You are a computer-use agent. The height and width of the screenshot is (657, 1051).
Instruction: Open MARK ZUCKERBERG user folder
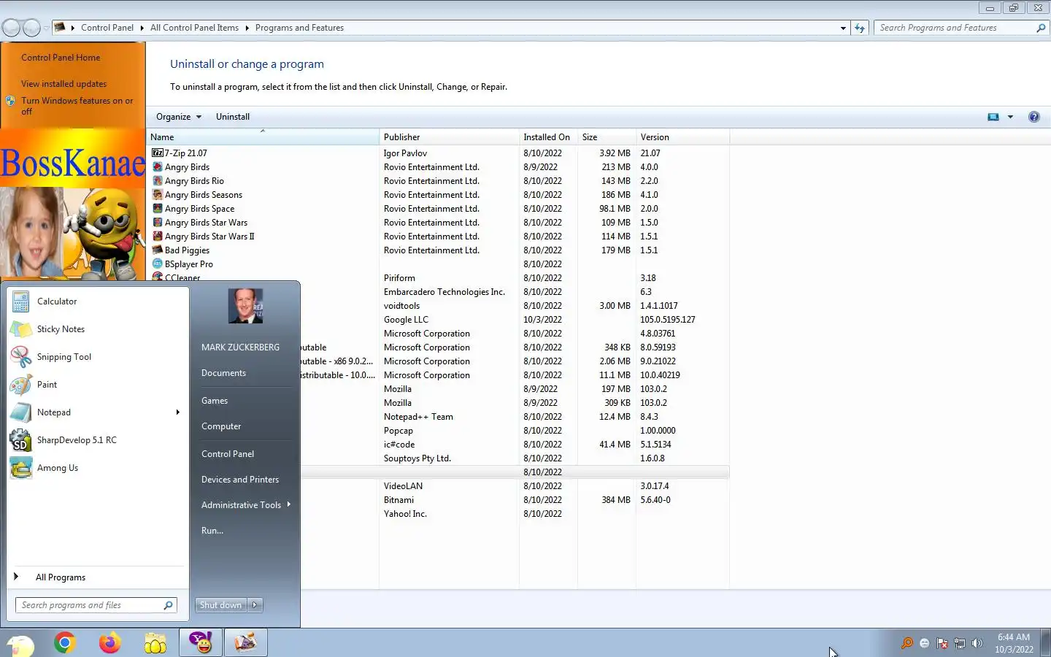click(240, 347)
